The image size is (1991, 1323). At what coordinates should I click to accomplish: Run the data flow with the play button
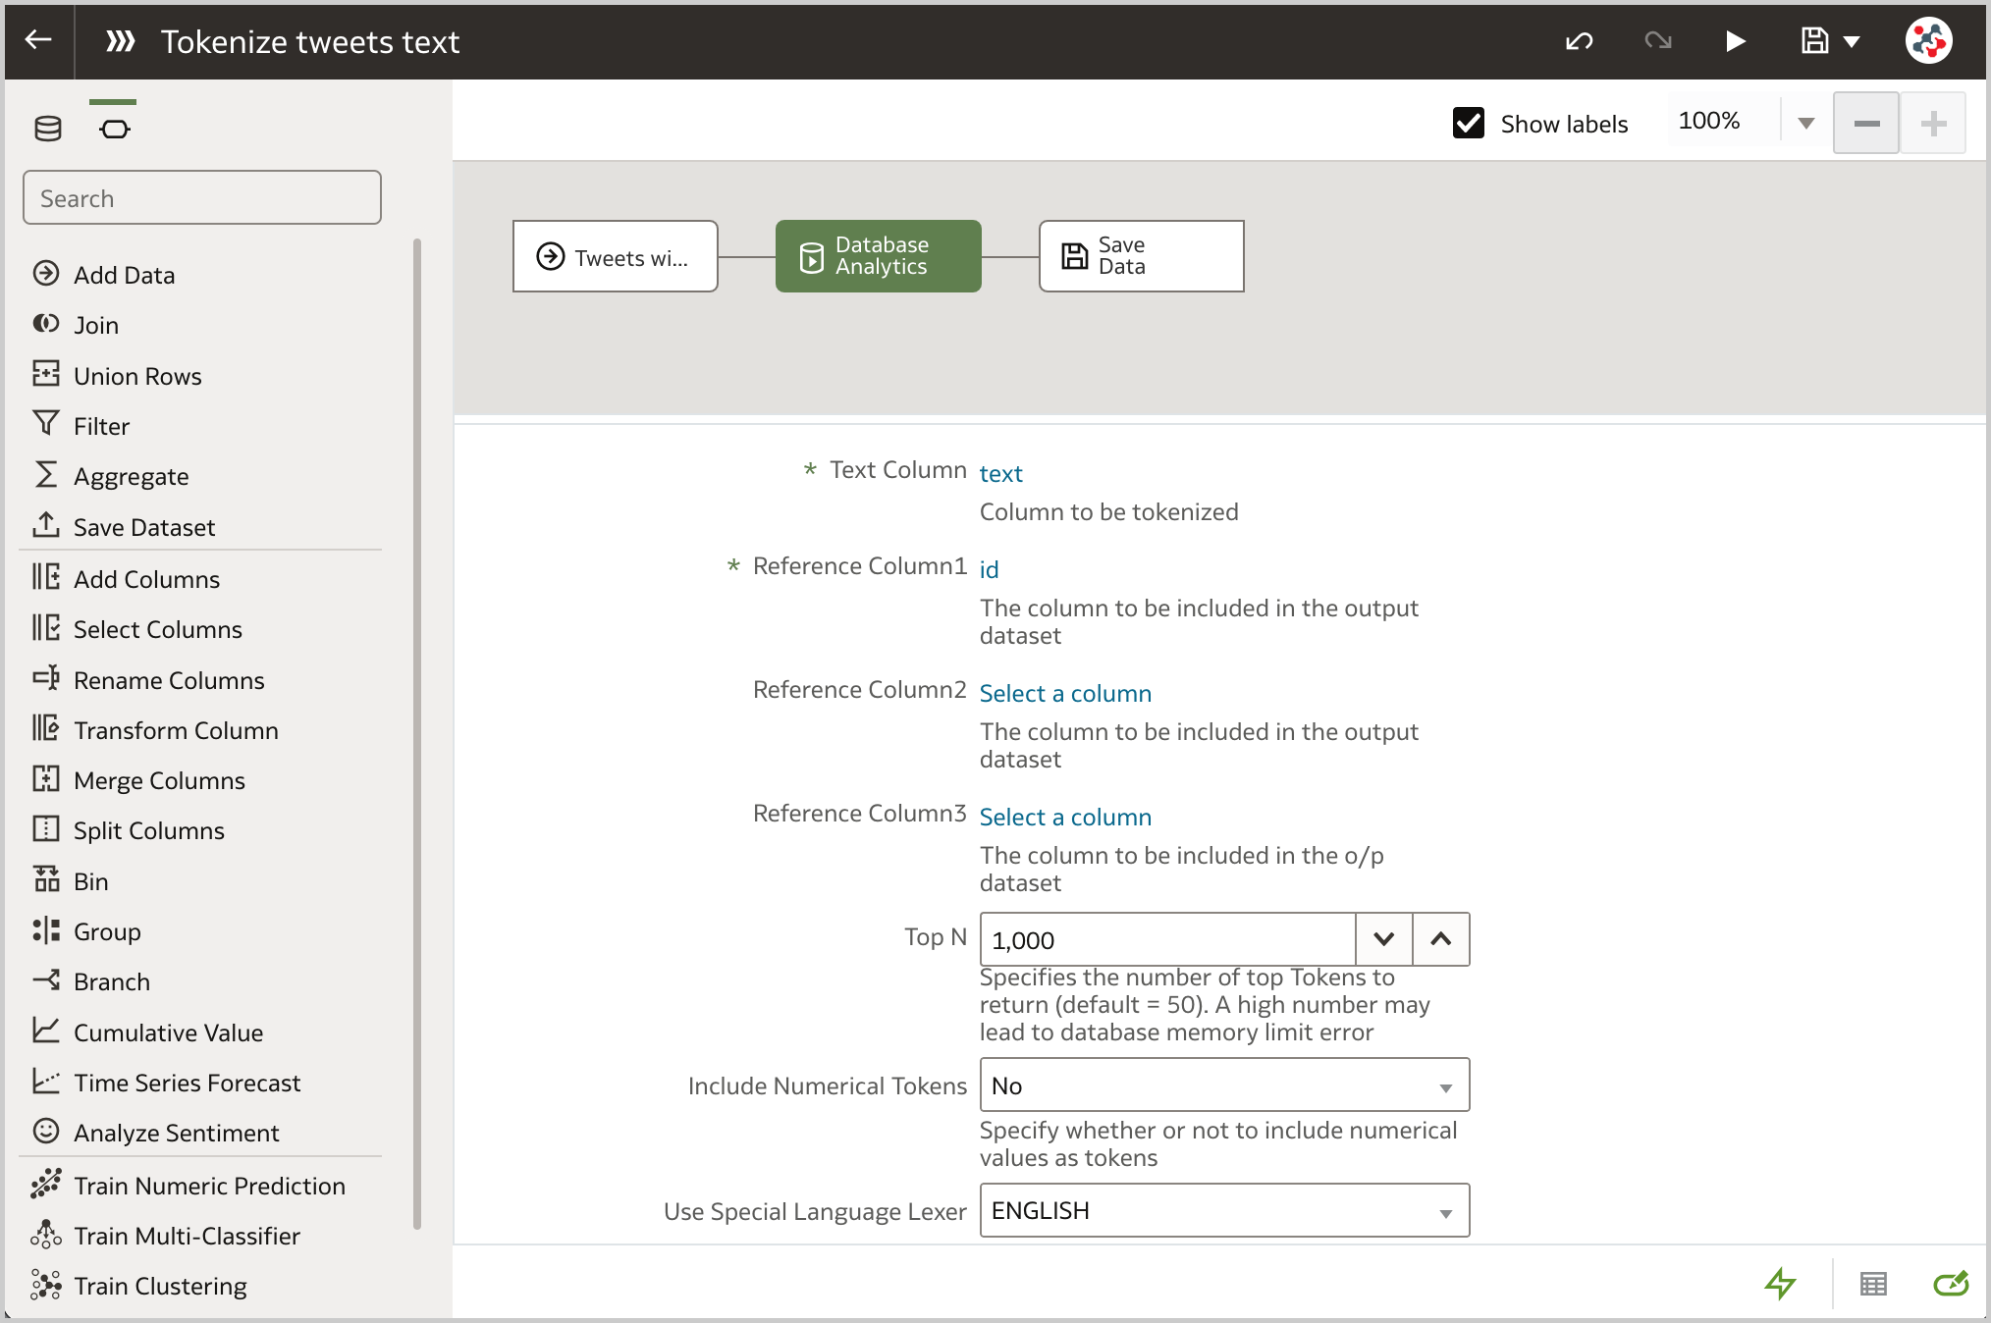1734,41
